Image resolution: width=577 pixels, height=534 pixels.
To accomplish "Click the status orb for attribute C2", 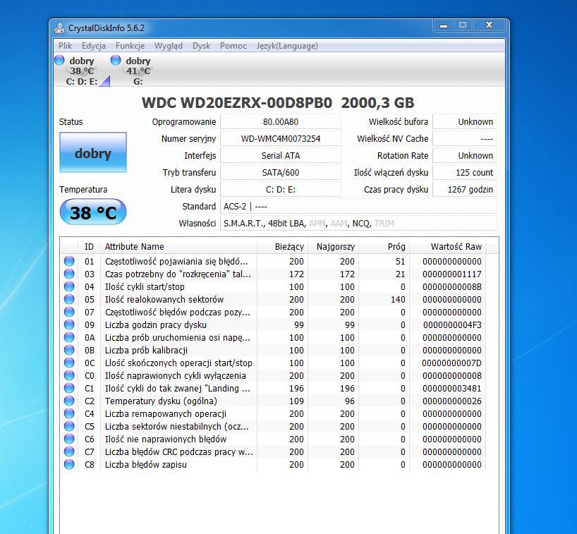I will click(69, 401).
